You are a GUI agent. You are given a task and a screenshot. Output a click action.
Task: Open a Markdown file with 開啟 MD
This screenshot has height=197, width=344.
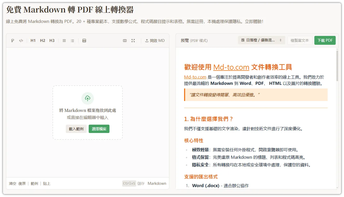coord(154,40)
